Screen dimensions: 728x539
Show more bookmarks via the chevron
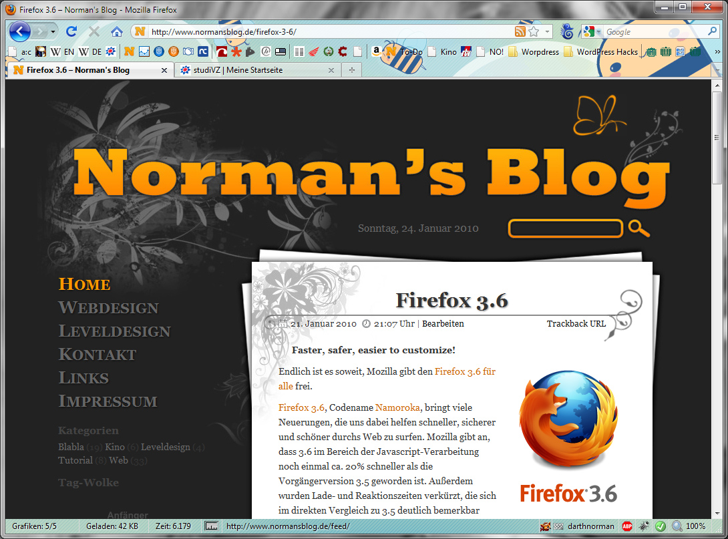pyautogui.click(x=717, y=51)
